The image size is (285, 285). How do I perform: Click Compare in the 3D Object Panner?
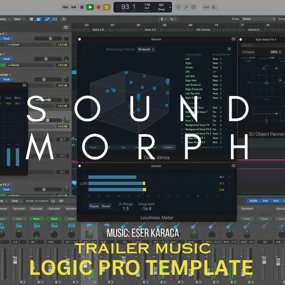248,52
